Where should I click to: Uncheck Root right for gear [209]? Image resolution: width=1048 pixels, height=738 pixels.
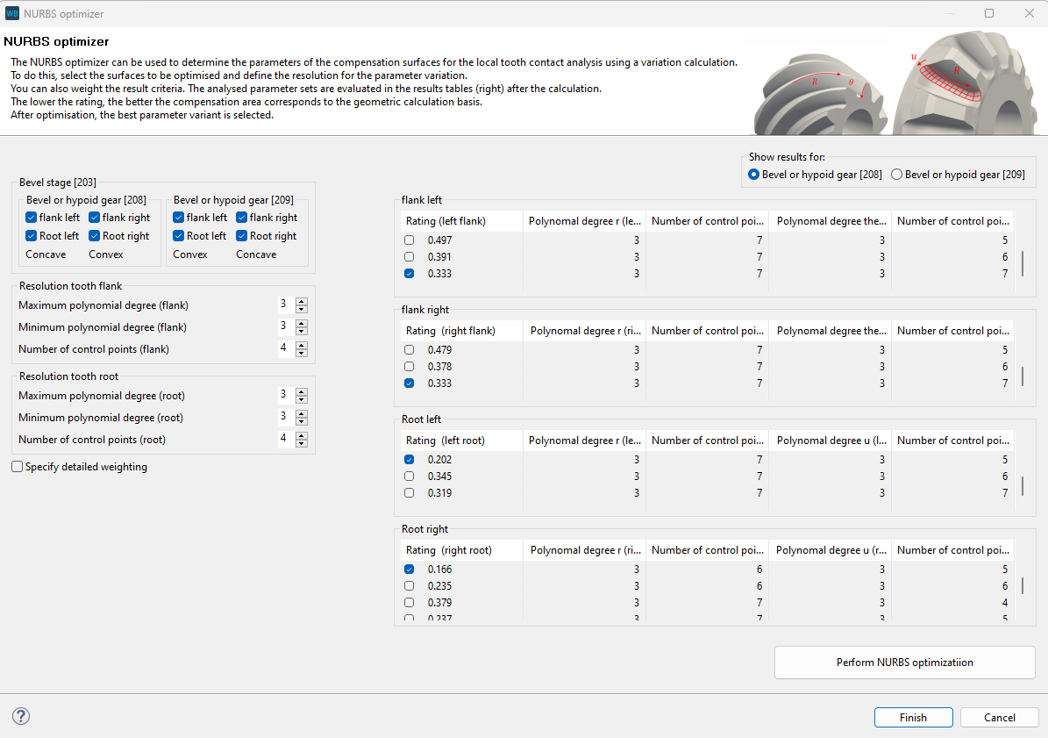(241, 235)
